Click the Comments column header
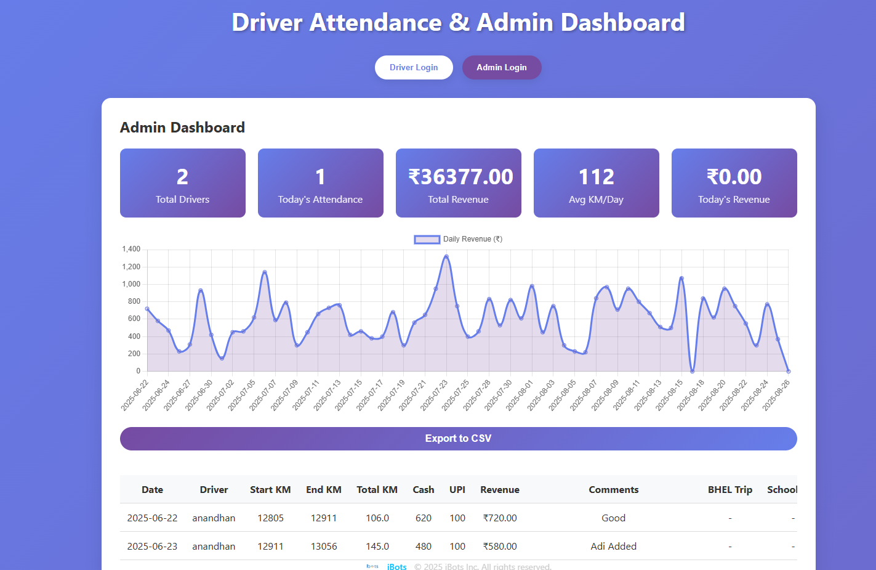The image size is (876, 570). (x=613, y=489)
